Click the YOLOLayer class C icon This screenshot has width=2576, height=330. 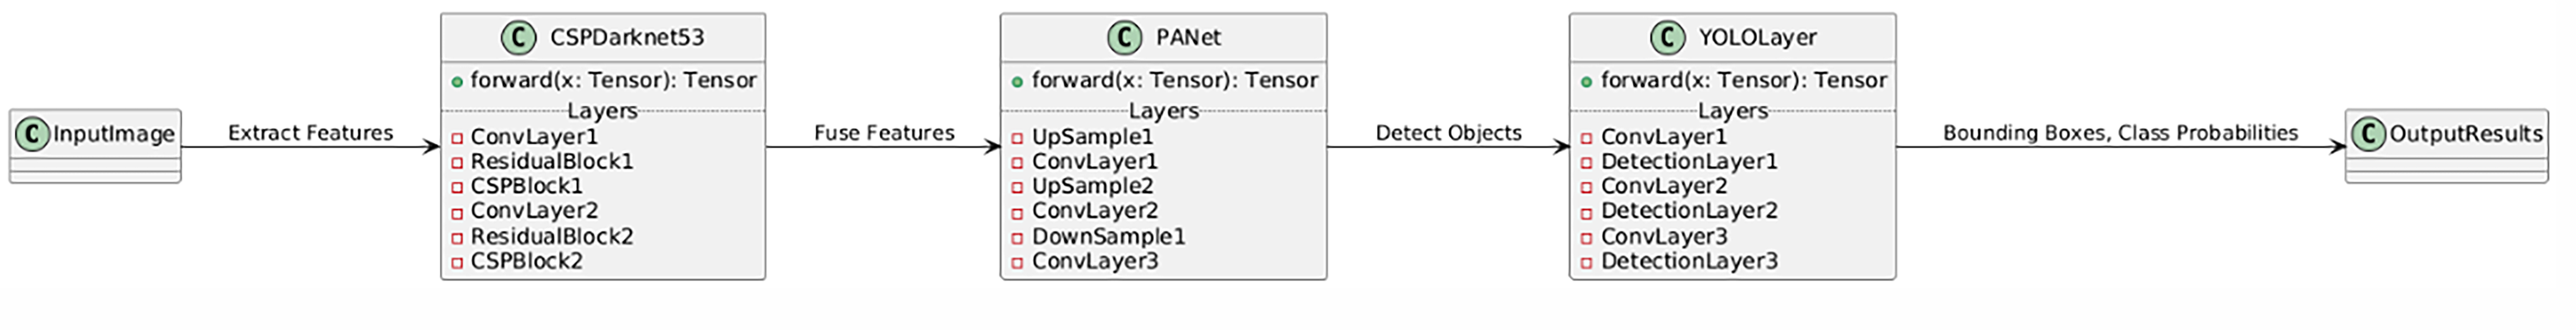tap(1667, 38)
